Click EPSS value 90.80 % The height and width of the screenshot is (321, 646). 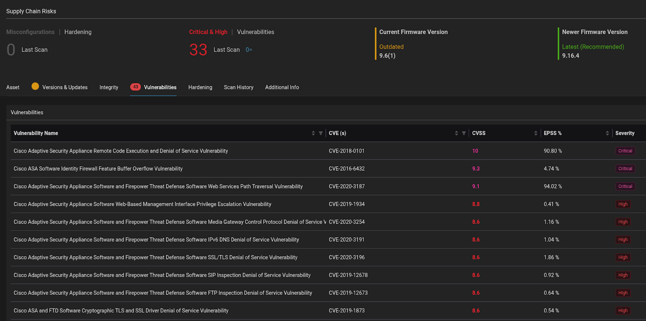click(x=553, y=151)
